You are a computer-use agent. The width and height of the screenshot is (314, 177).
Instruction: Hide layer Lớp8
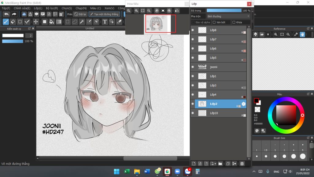click(x=193, y=30)
